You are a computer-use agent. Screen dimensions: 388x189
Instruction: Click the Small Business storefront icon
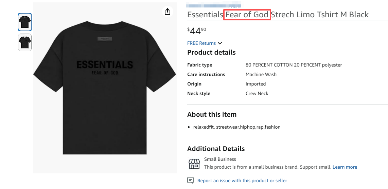pos(194,164)
